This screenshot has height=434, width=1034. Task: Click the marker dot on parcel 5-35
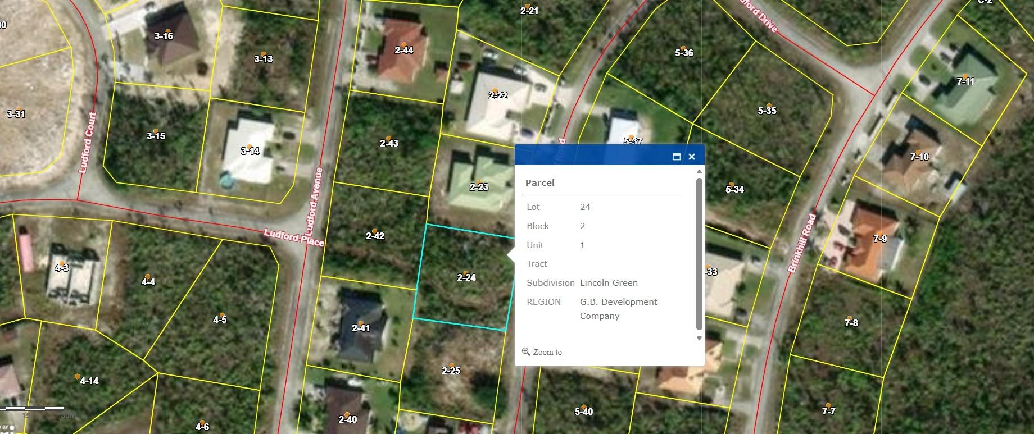tap(768, 106)
